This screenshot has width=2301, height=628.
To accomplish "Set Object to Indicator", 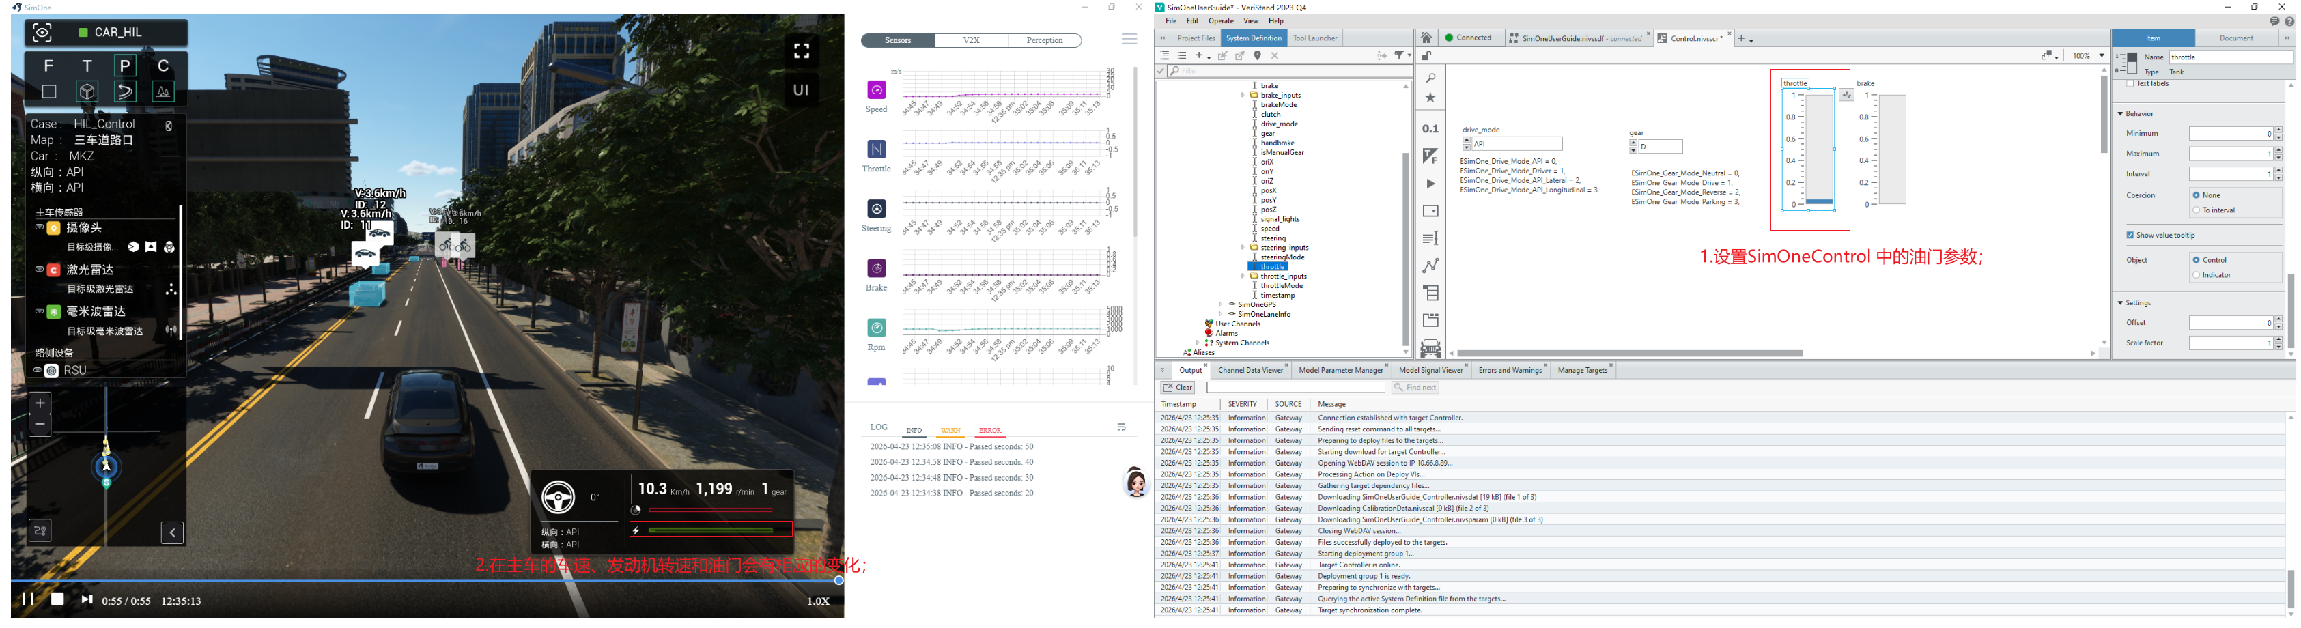I will click(2197, 275).
